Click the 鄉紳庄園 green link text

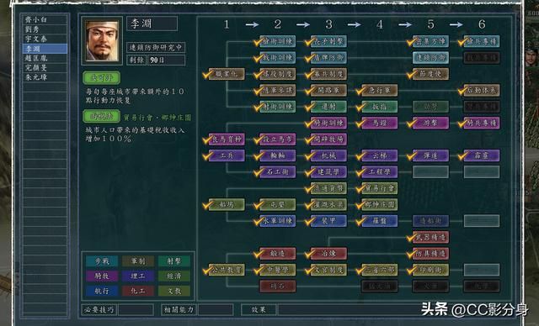click(x=176, y=118)
